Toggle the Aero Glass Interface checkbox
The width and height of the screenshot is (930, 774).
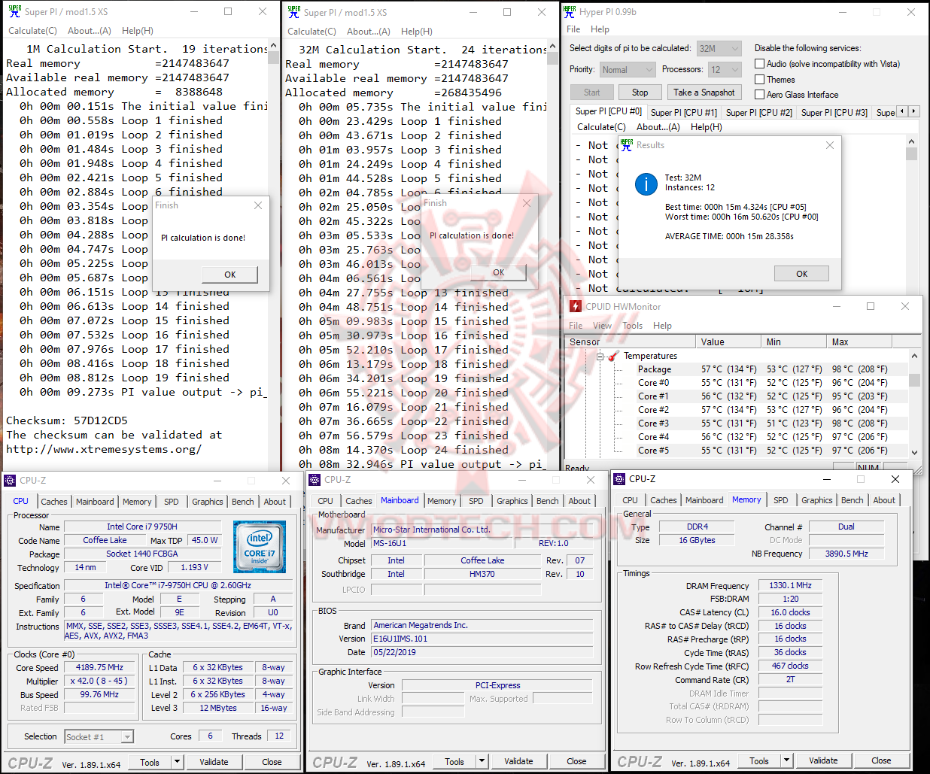(760, 94)
